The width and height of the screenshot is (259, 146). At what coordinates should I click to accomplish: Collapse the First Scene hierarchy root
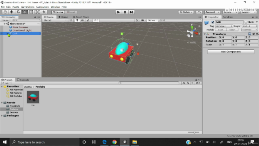coord(4,24)
